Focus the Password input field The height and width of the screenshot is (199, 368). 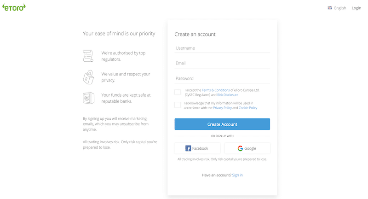pos(222,78)
